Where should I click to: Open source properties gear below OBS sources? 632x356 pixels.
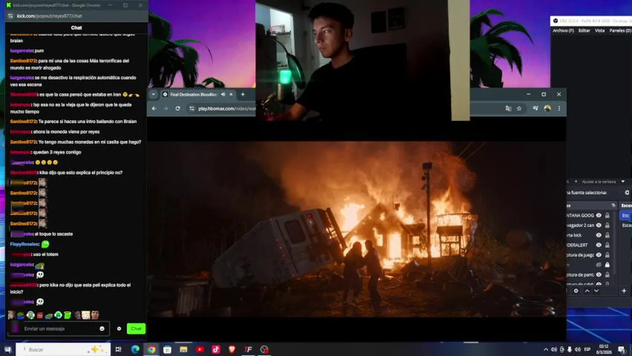(x=576, y=291)
